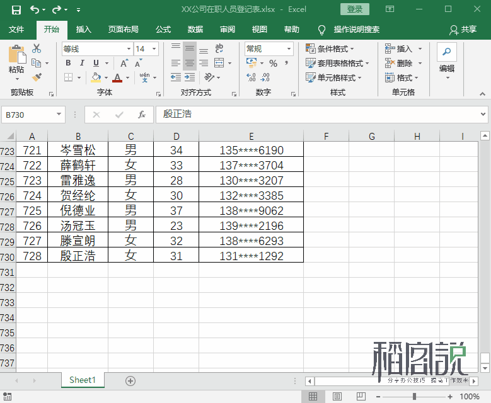Toggle center horizontal alignment

190,63
